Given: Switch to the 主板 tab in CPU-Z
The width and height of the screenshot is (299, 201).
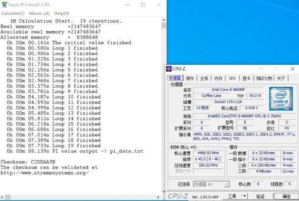Looking at the screenshot, I should tap(204, 78).
